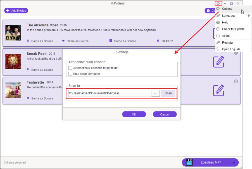
Task: Click The Absolute Most title text
Action: pyautogui.click(x=42, y=25)
